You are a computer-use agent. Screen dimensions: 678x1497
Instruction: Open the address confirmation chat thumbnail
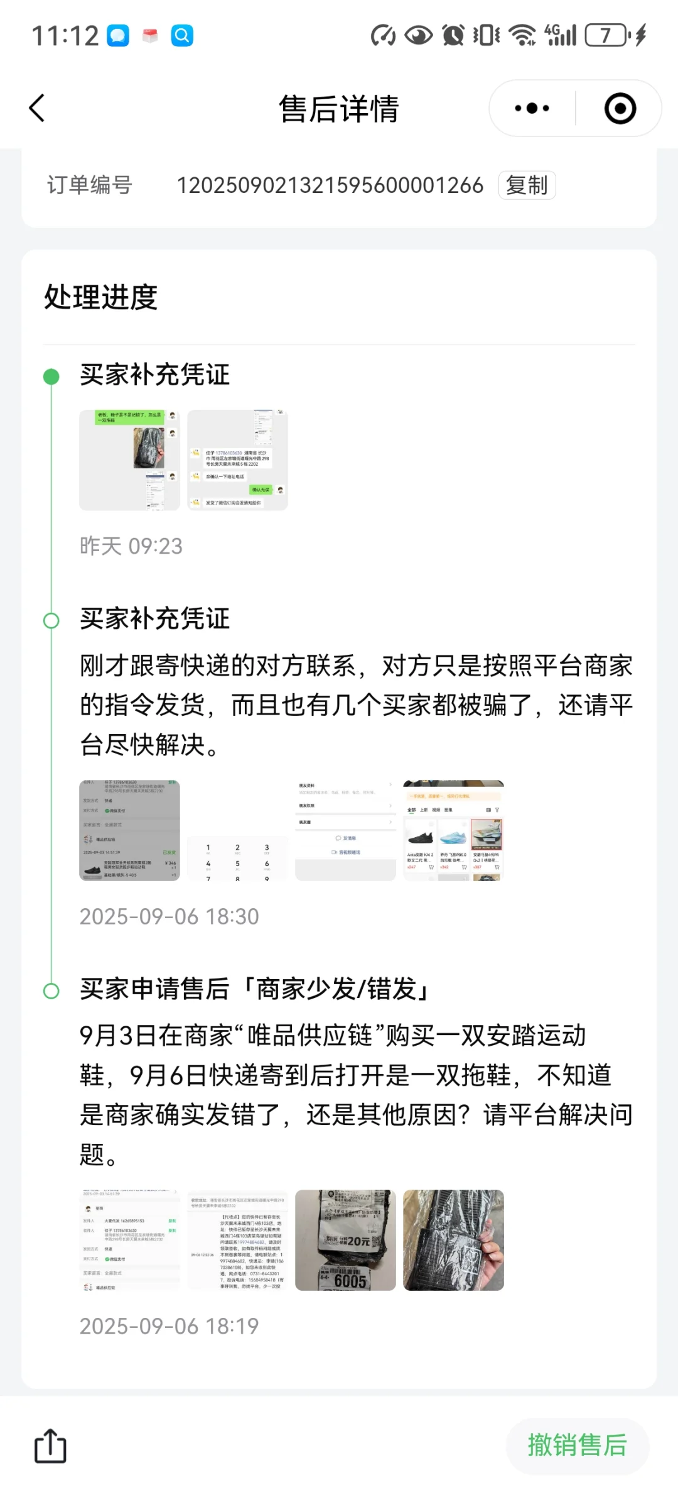[x=237, y=460]
